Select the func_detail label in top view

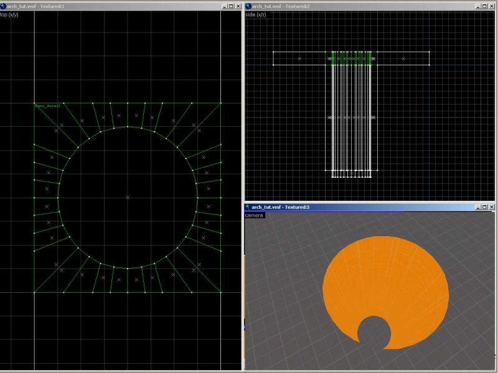pyautogui.click(x=48, y=106)
